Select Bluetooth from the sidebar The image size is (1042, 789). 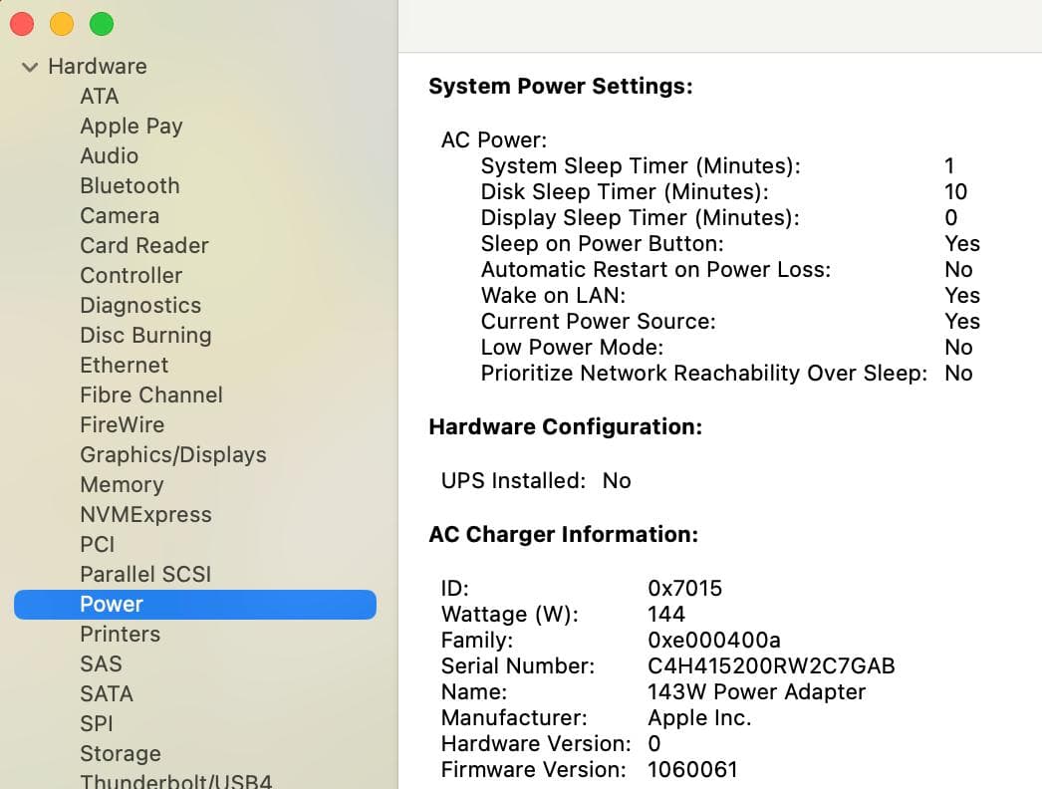(130, 185)
